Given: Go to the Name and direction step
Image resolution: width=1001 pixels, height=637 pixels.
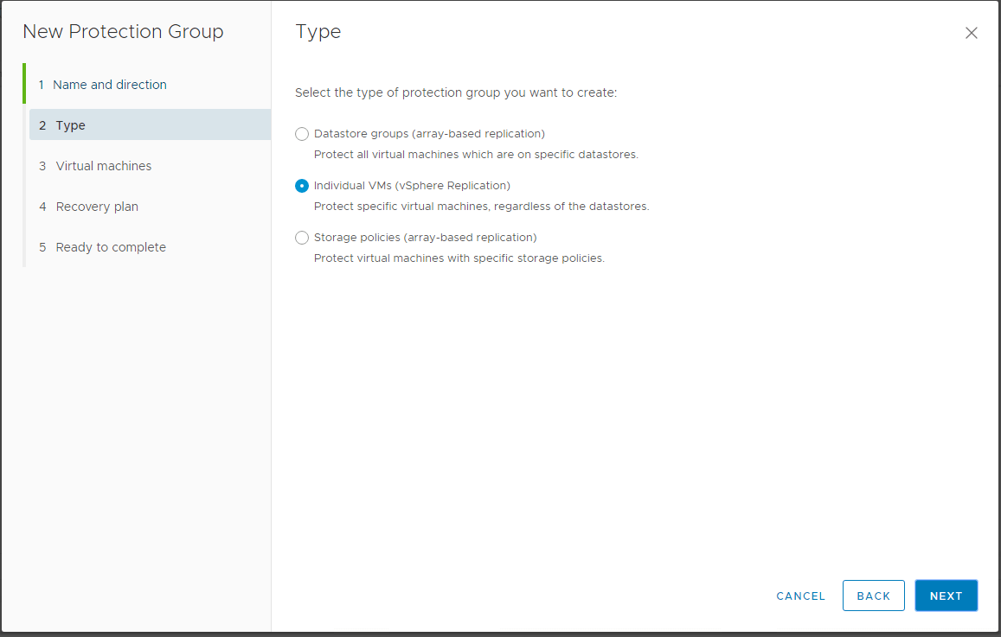Looking at the screenshot, I should [109, 85].
